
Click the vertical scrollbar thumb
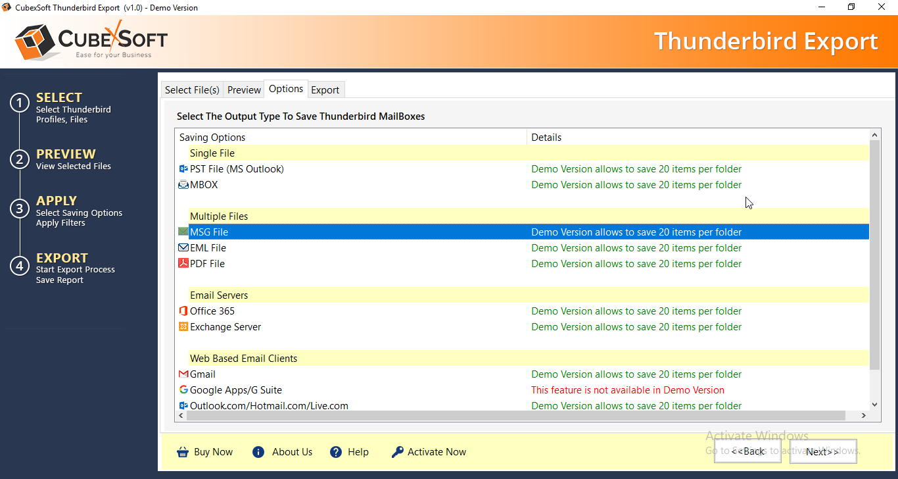point(874,255)
